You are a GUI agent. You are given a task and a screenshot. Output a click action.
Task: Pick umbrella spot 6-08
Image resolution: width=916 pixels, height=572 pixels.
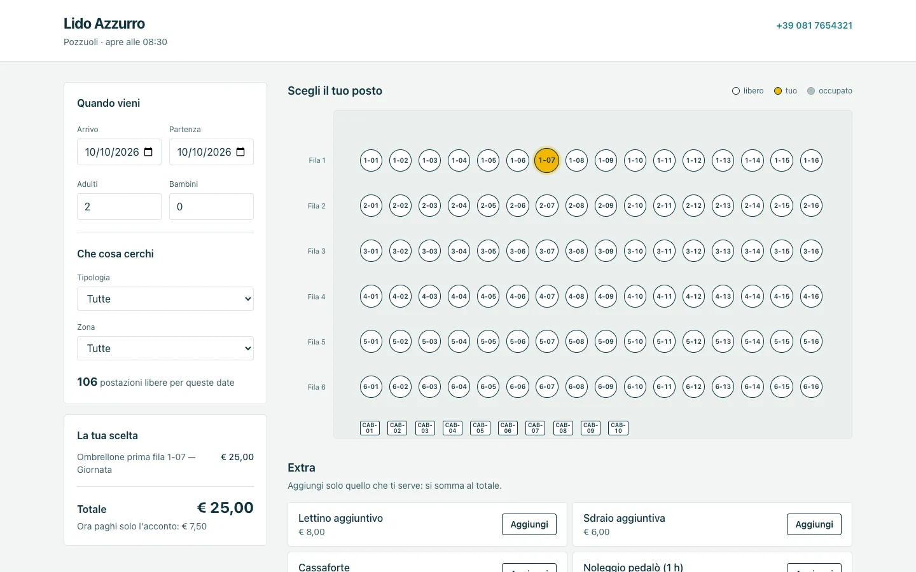576,386
